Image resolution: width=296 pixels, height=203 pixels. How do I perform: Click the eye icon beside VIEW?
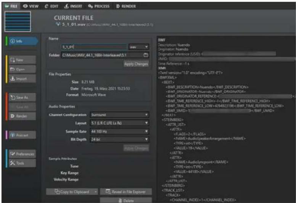point(25,6)
